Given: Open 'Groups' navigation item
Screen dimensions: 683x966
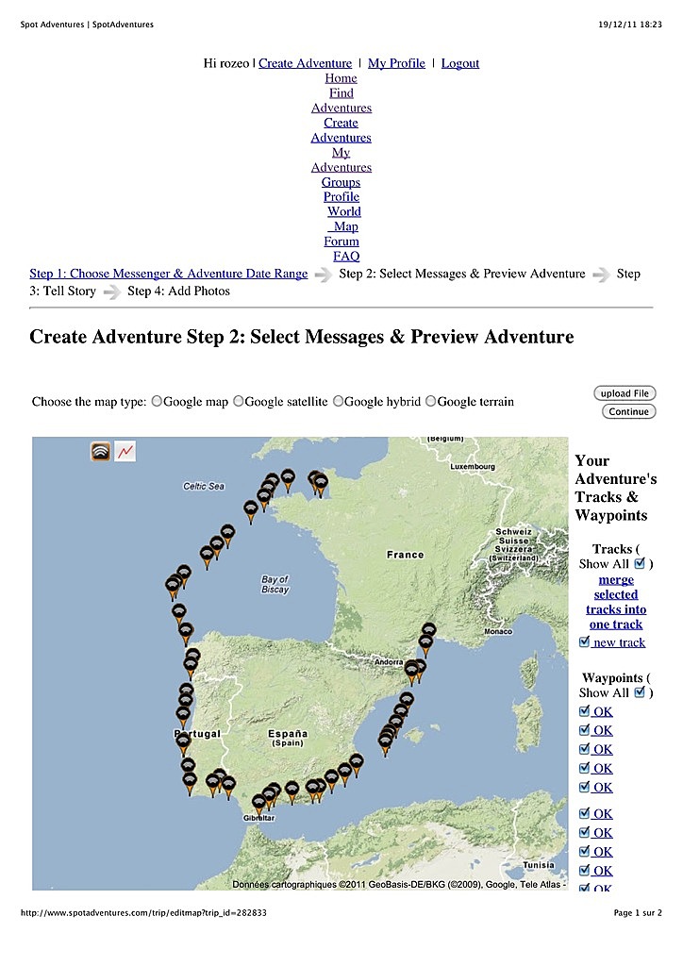Looking at the screenshot, I should tap(341, 182).
